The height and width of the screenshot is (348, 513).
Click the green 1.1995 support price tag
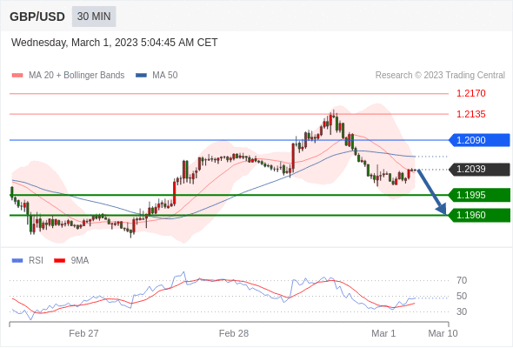479,195
